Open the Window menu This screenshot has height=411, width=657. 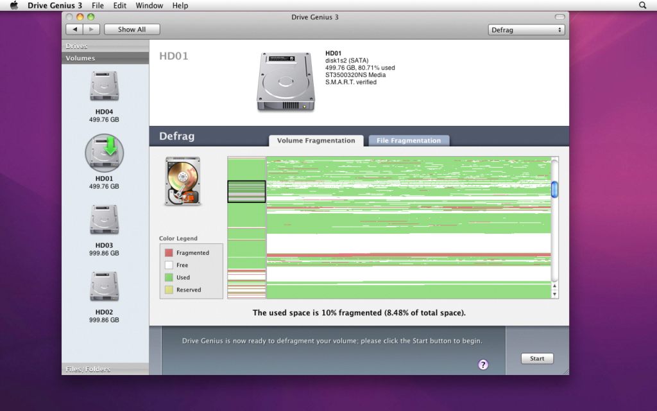(x=149, y=5)
